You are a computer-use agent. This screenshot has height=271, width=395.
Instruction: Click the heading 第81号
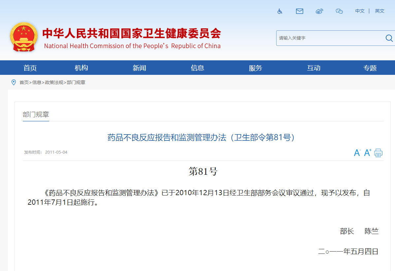203,171
